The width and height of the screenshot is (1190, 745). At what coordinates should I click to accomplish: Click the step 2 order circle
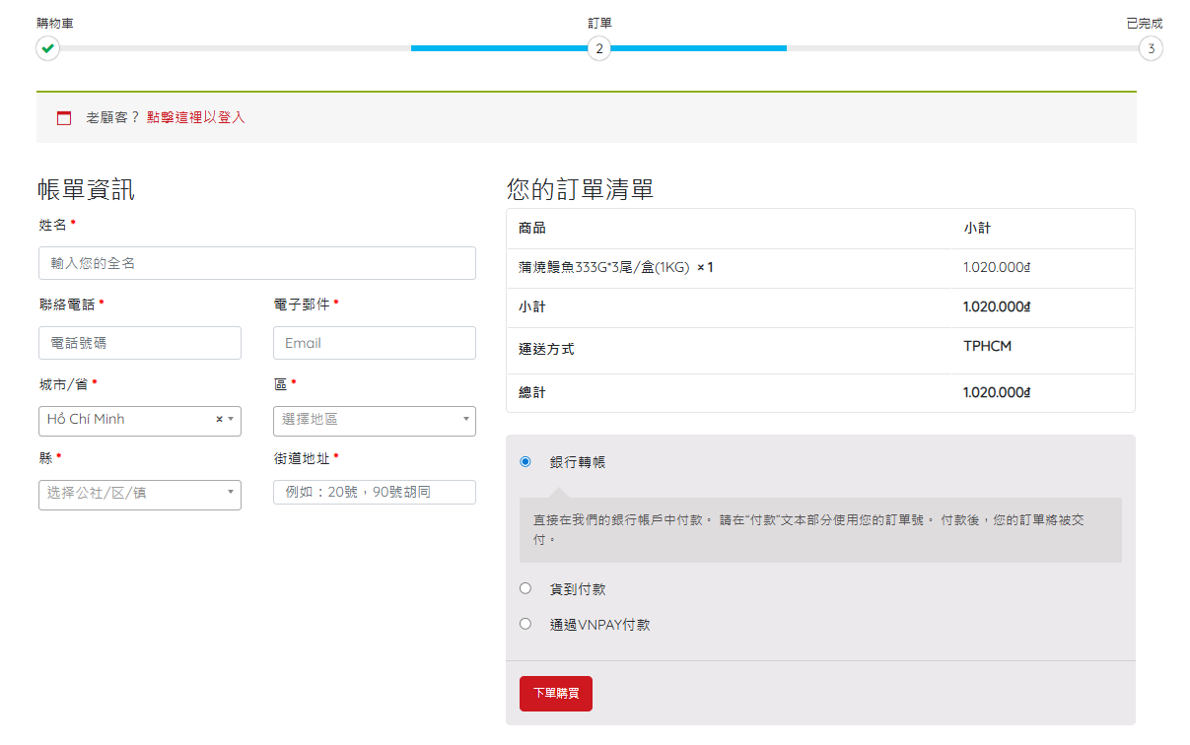click(x=598, y=48)
